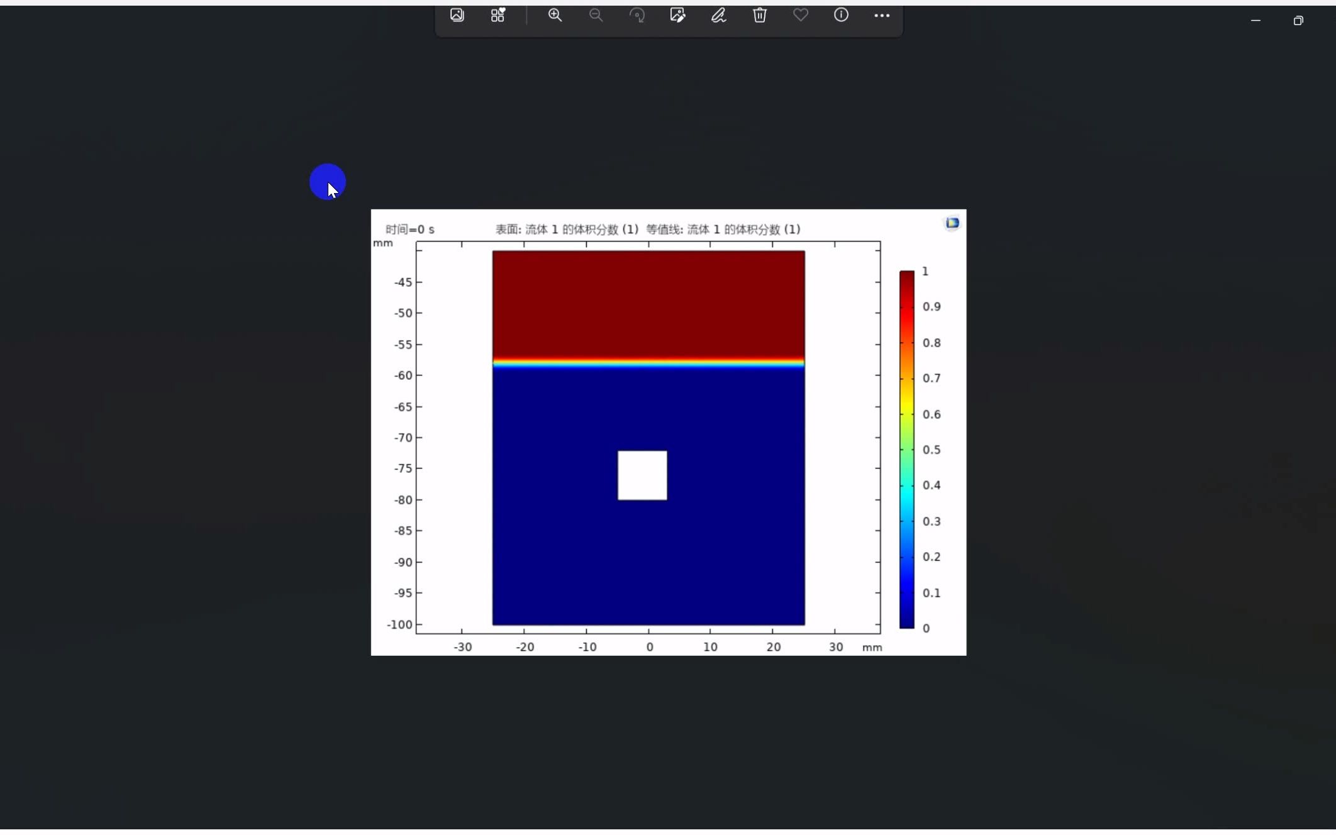Image resolution: width=1336 pixels, height=835 pixels.
Task: Open the markup pen tool
Action: click(x=719, y=16)
